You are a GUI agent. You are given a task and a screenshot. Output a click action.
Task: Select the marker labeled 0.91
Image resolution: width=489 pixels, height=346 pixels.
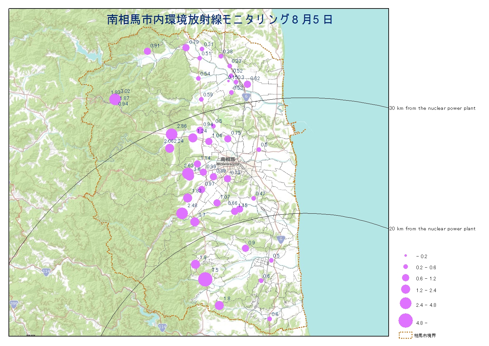pos(147,51)
